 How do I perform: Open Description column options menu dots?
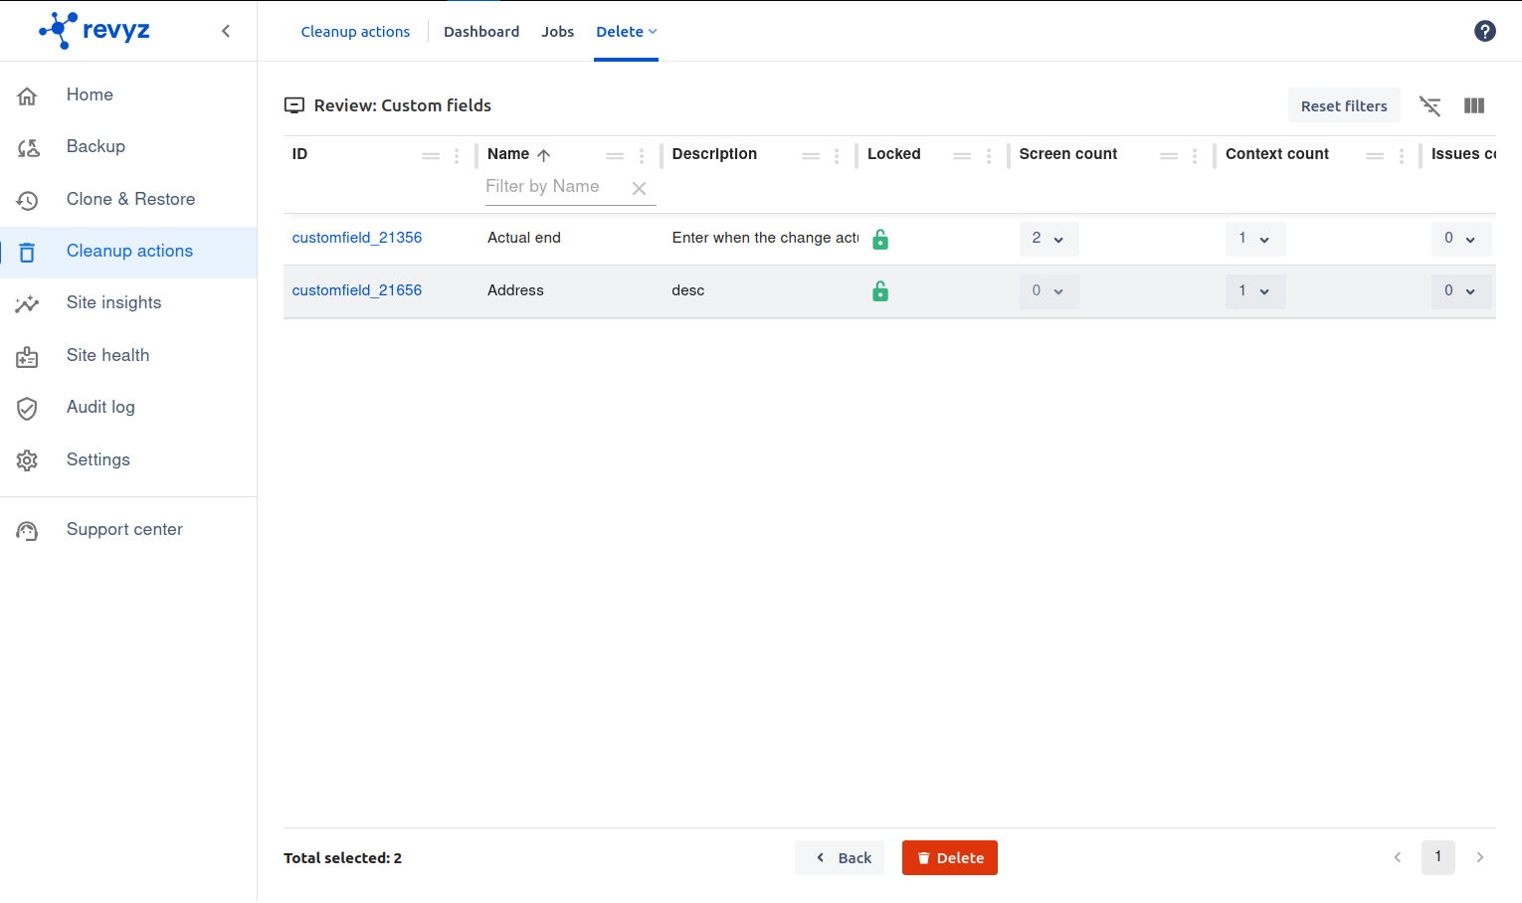tap(837, 156)
